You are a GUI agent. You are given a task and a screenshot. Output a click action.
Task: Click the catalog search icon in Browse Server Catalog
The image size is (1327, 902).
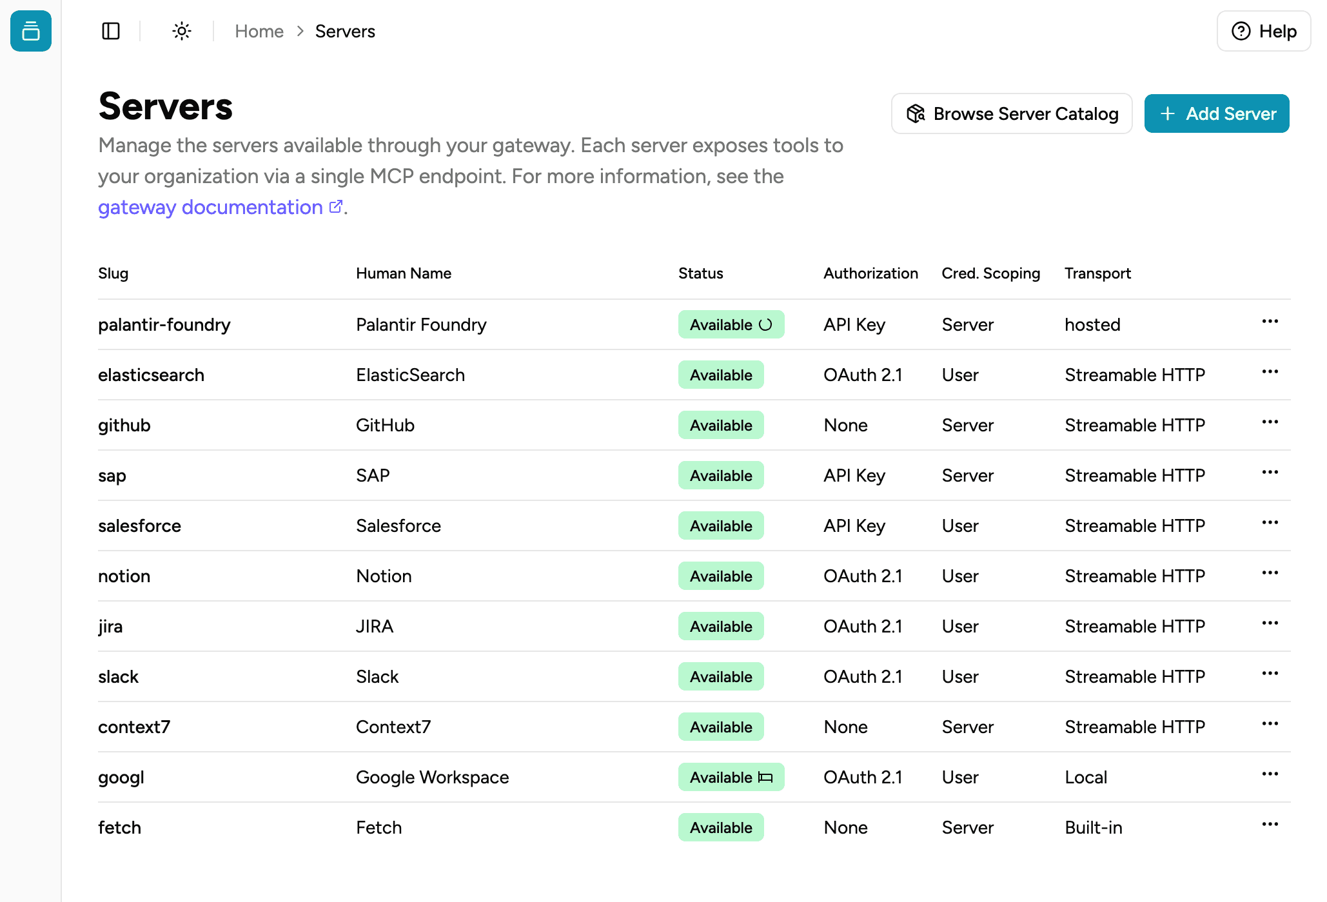(916, 113)
